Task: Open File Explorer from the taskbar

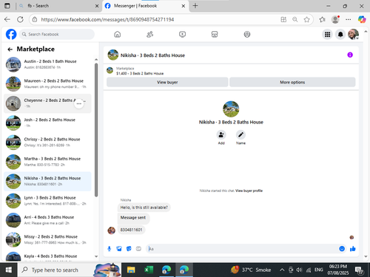Action: [x=131, y=270]
